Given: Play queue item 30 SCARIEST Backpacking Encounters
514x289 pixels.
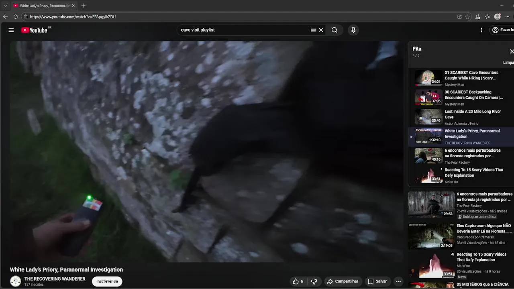Looking at the screenshot, I should point(461,98).
